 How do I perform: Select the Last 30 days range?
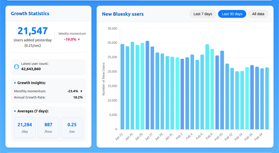[x=232, y=14]
